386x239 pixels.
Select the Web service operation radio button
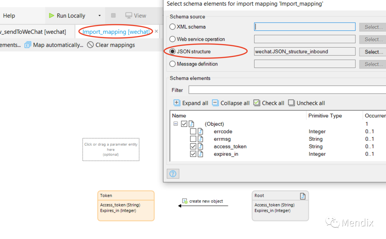(x=172, y=39)
